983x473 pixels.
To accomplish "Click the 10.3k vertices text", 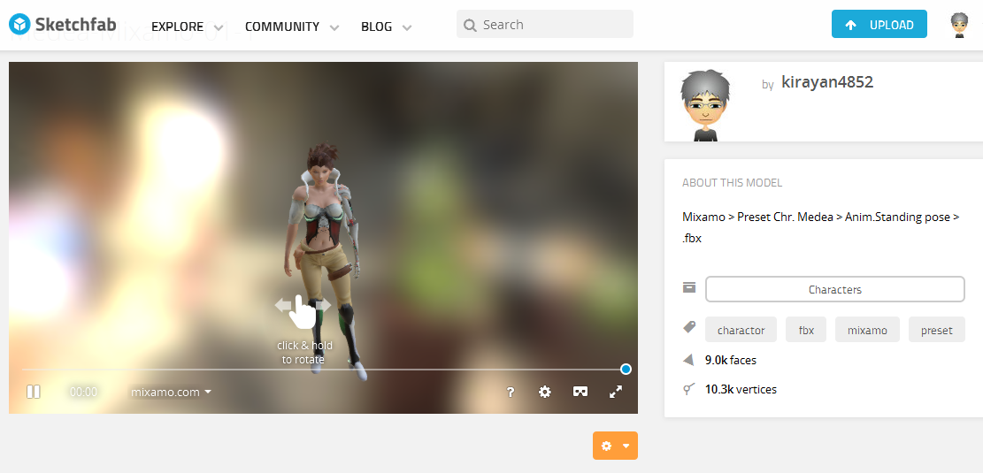I will click(x=741, y=389).
